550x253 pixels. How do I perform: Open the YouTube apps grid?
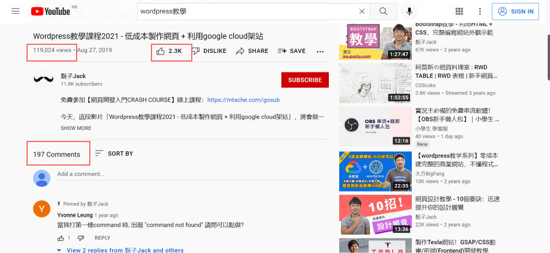[x=459, y=11]
